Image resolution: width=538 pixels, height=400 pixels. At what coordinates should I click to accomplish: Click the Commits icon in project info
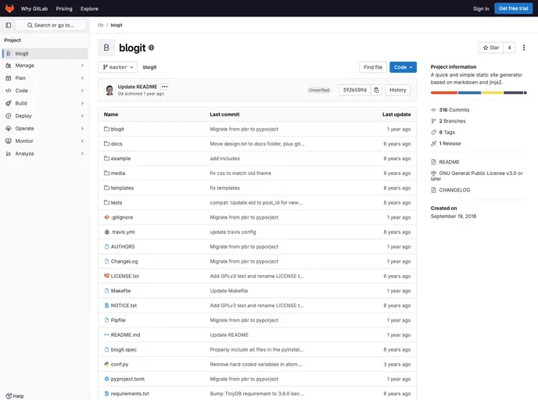433,109
